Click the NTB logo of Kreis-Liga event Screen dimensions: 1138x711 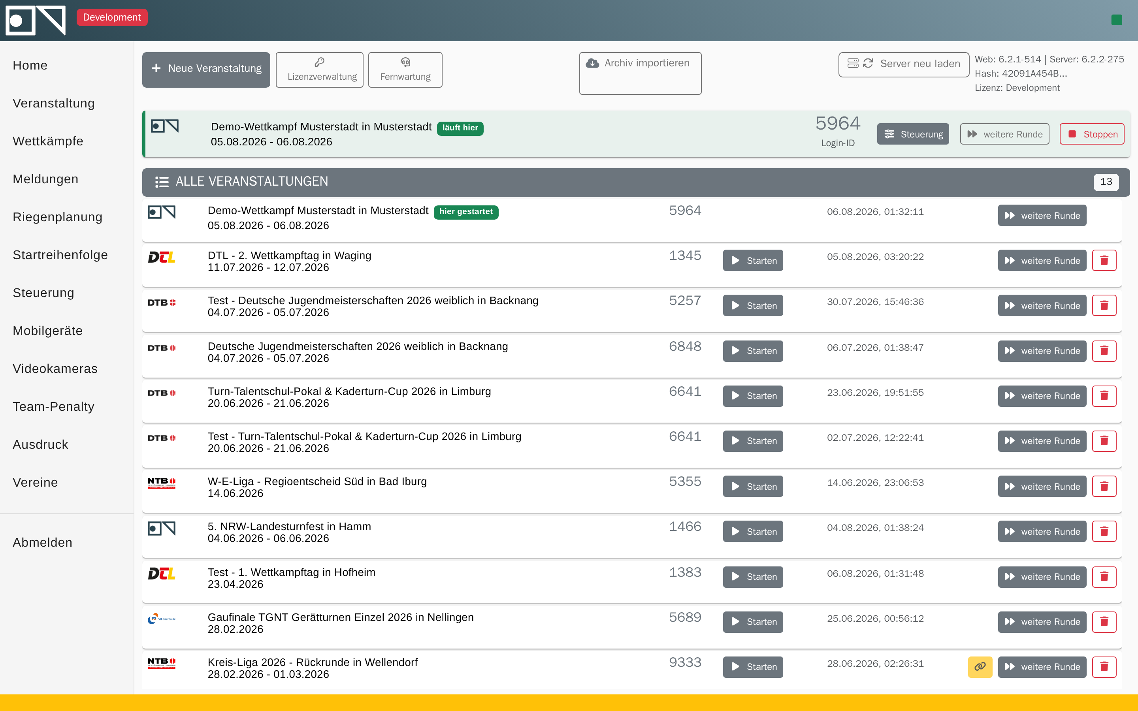161,663
